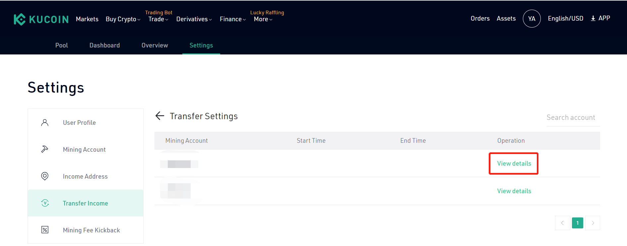Click the Mining Account hammer icon
This screenshot has height=246, width=627.
(45, 149)
